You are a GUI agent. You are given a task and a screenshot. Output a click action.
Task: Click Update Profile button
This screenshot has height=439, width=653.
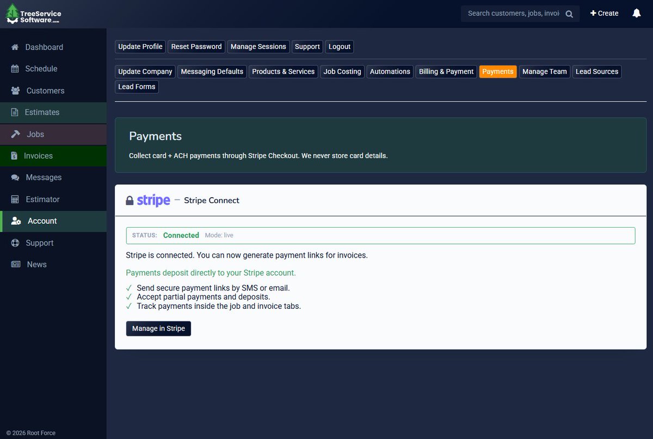pyautogui.click(x=140, y=47)
